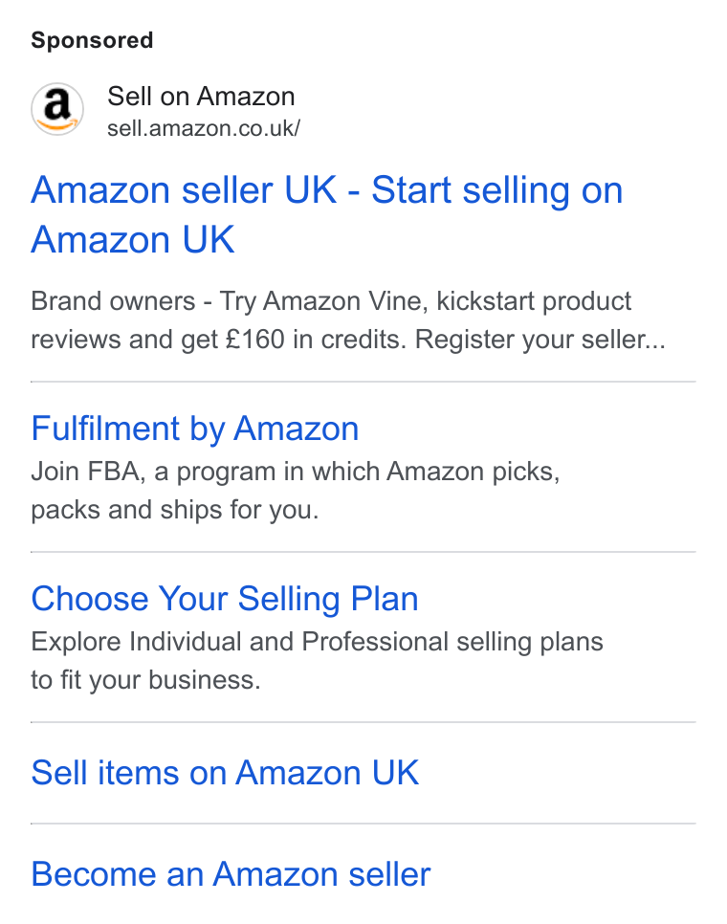Screen dimensions: 727x924
Task: Click the Amazon logo favicon
Action: (x=57, y=109)
